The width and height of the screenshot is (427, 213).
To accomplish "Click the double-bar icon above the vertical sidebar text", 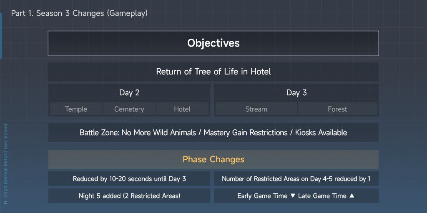I will tap(5, 201).
